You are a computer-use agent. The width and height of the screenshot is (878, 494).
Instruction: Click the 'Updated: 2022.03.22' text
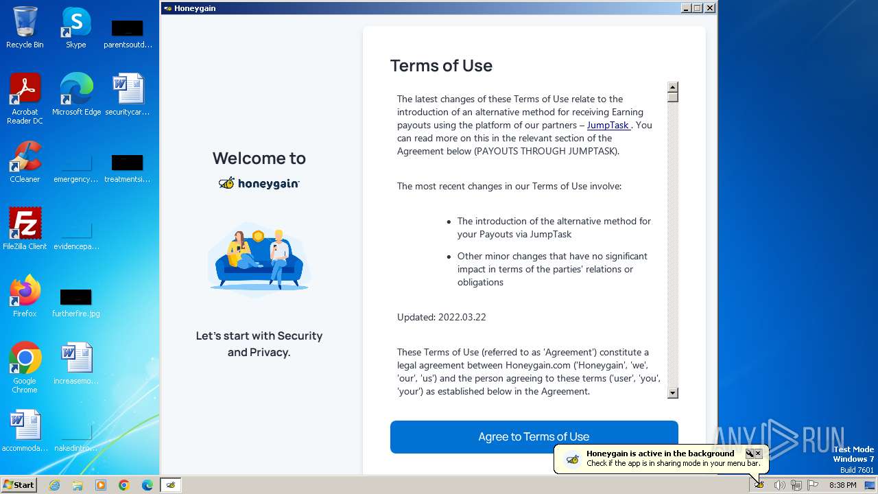(442, 317)
